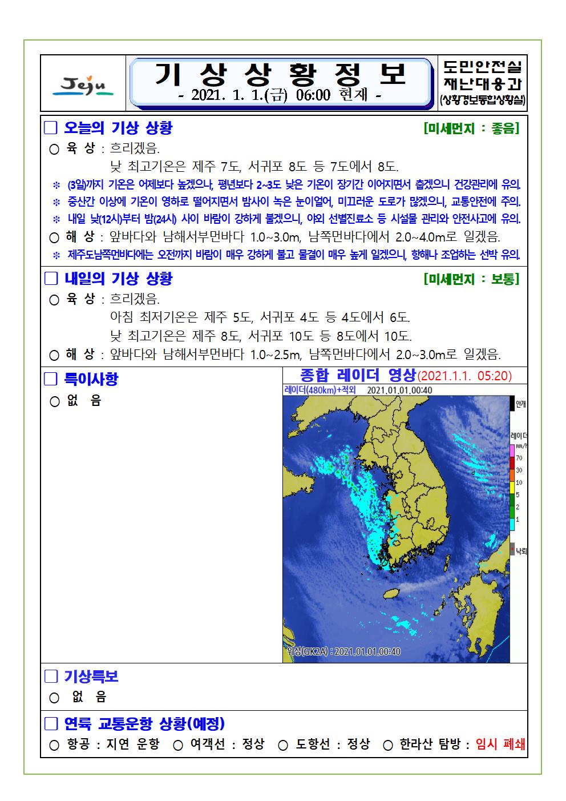Click the red '(2021.1.1. 05:20)' timestamp
Viewport: 566px width, 801px height.
(466, 376)
